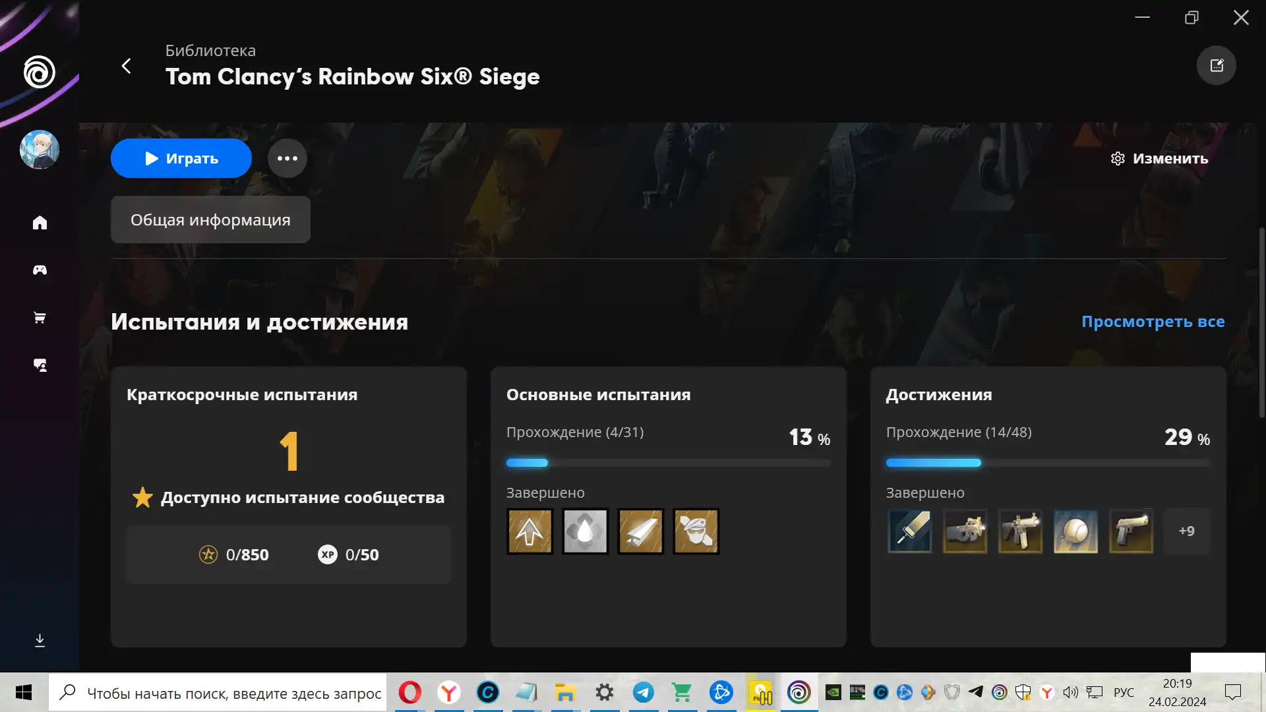Show the +9 more achievements
This screenshot has height=712, width=1266.
[x=1187, y=531]
